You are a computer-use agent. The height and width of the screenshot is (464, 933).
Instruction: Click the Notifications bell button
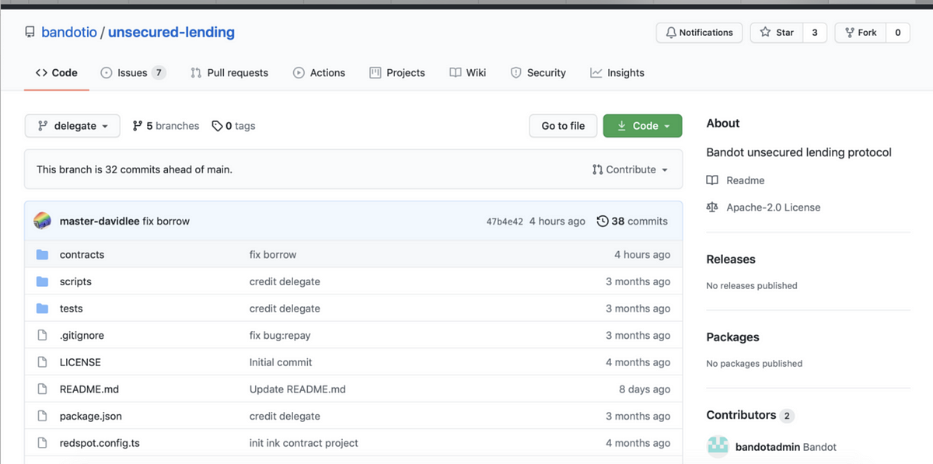tap(700, 33)
